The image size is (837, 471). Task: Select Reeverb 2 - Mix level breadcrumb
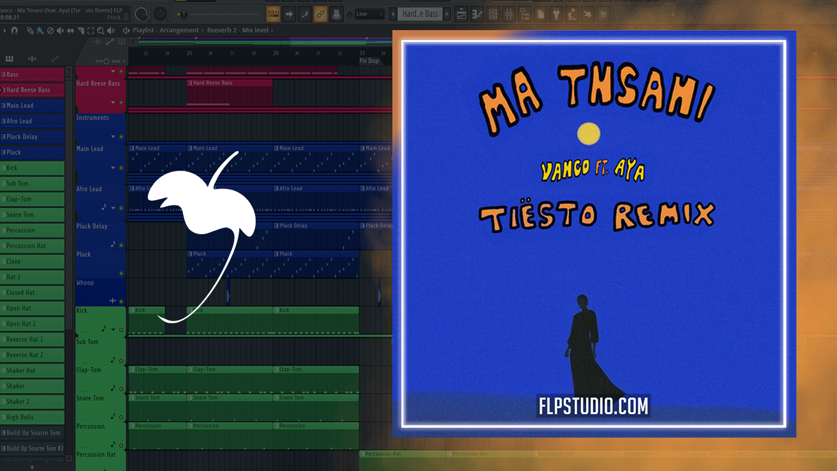(241, 31)
